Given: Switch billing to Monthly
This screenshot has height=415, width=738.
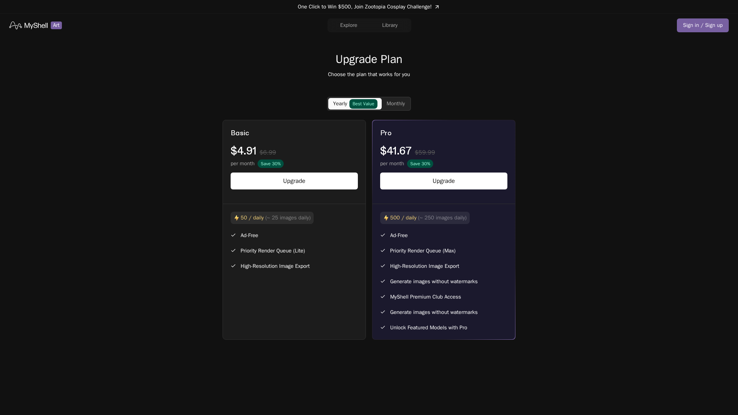Looking at the screenshot, I should click(x=396, y=103).
